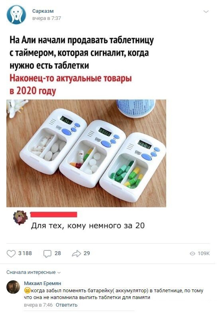
Task: Open the Сарказм community page link
Action: (x=43, y=11)
